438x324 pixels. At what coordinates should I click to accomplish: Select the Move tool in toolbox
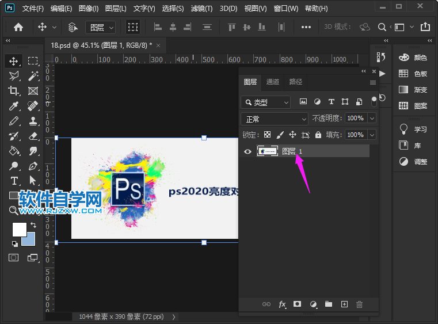point(14,61)
